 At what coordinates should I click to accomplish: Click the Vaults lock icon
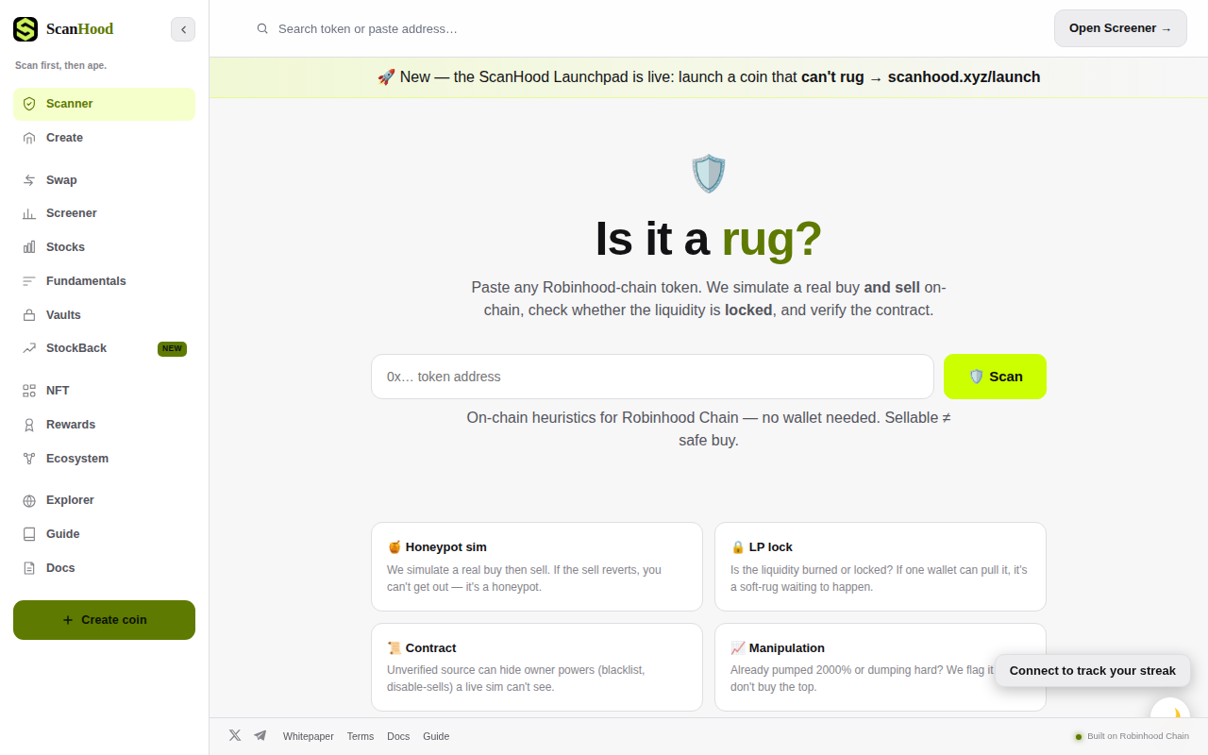tap(29, 315)
